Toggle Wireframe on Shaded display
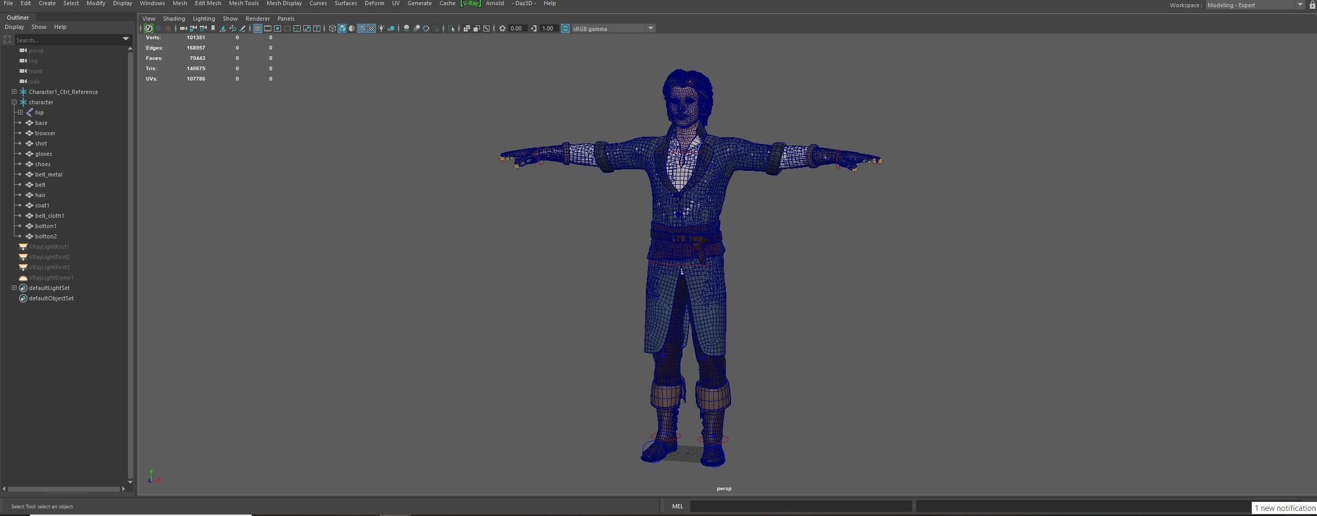1317x516 pixels. (362, 28)
